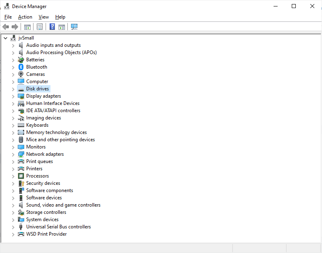
Task: Select the Disk drives tree item
Action: point(38,89)
